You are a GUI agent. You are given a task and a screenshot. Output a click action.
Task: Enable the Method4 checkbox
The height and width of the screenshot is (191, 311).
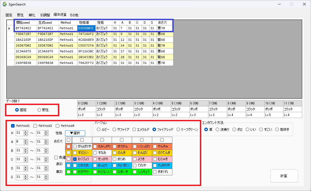click(x=58, y=126)
